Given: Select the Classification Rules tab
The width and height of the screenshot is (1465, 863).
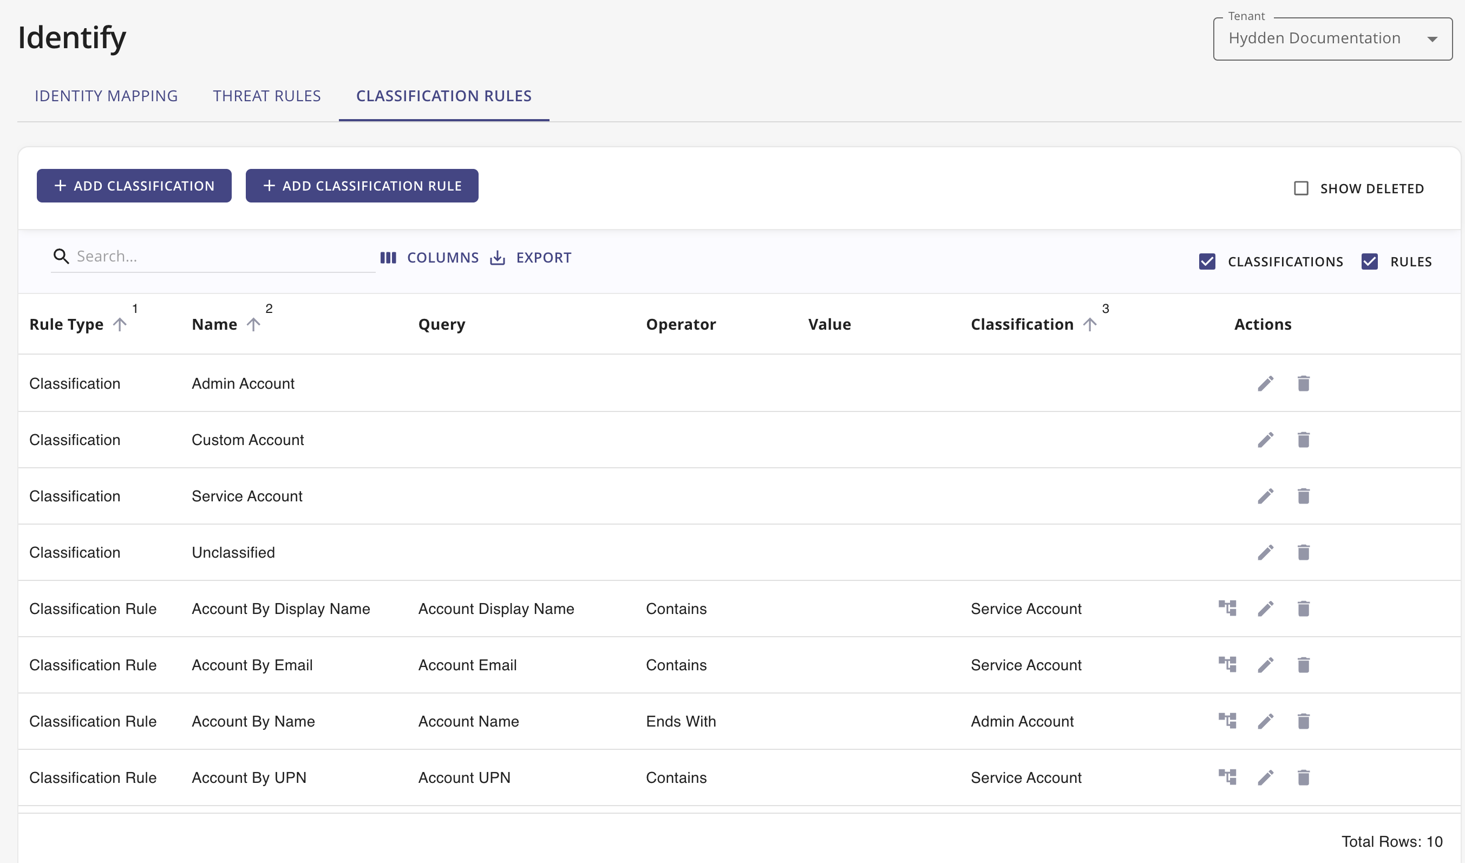Looking at the screenshot, I should pyautogui.click(x=444, y=96).
